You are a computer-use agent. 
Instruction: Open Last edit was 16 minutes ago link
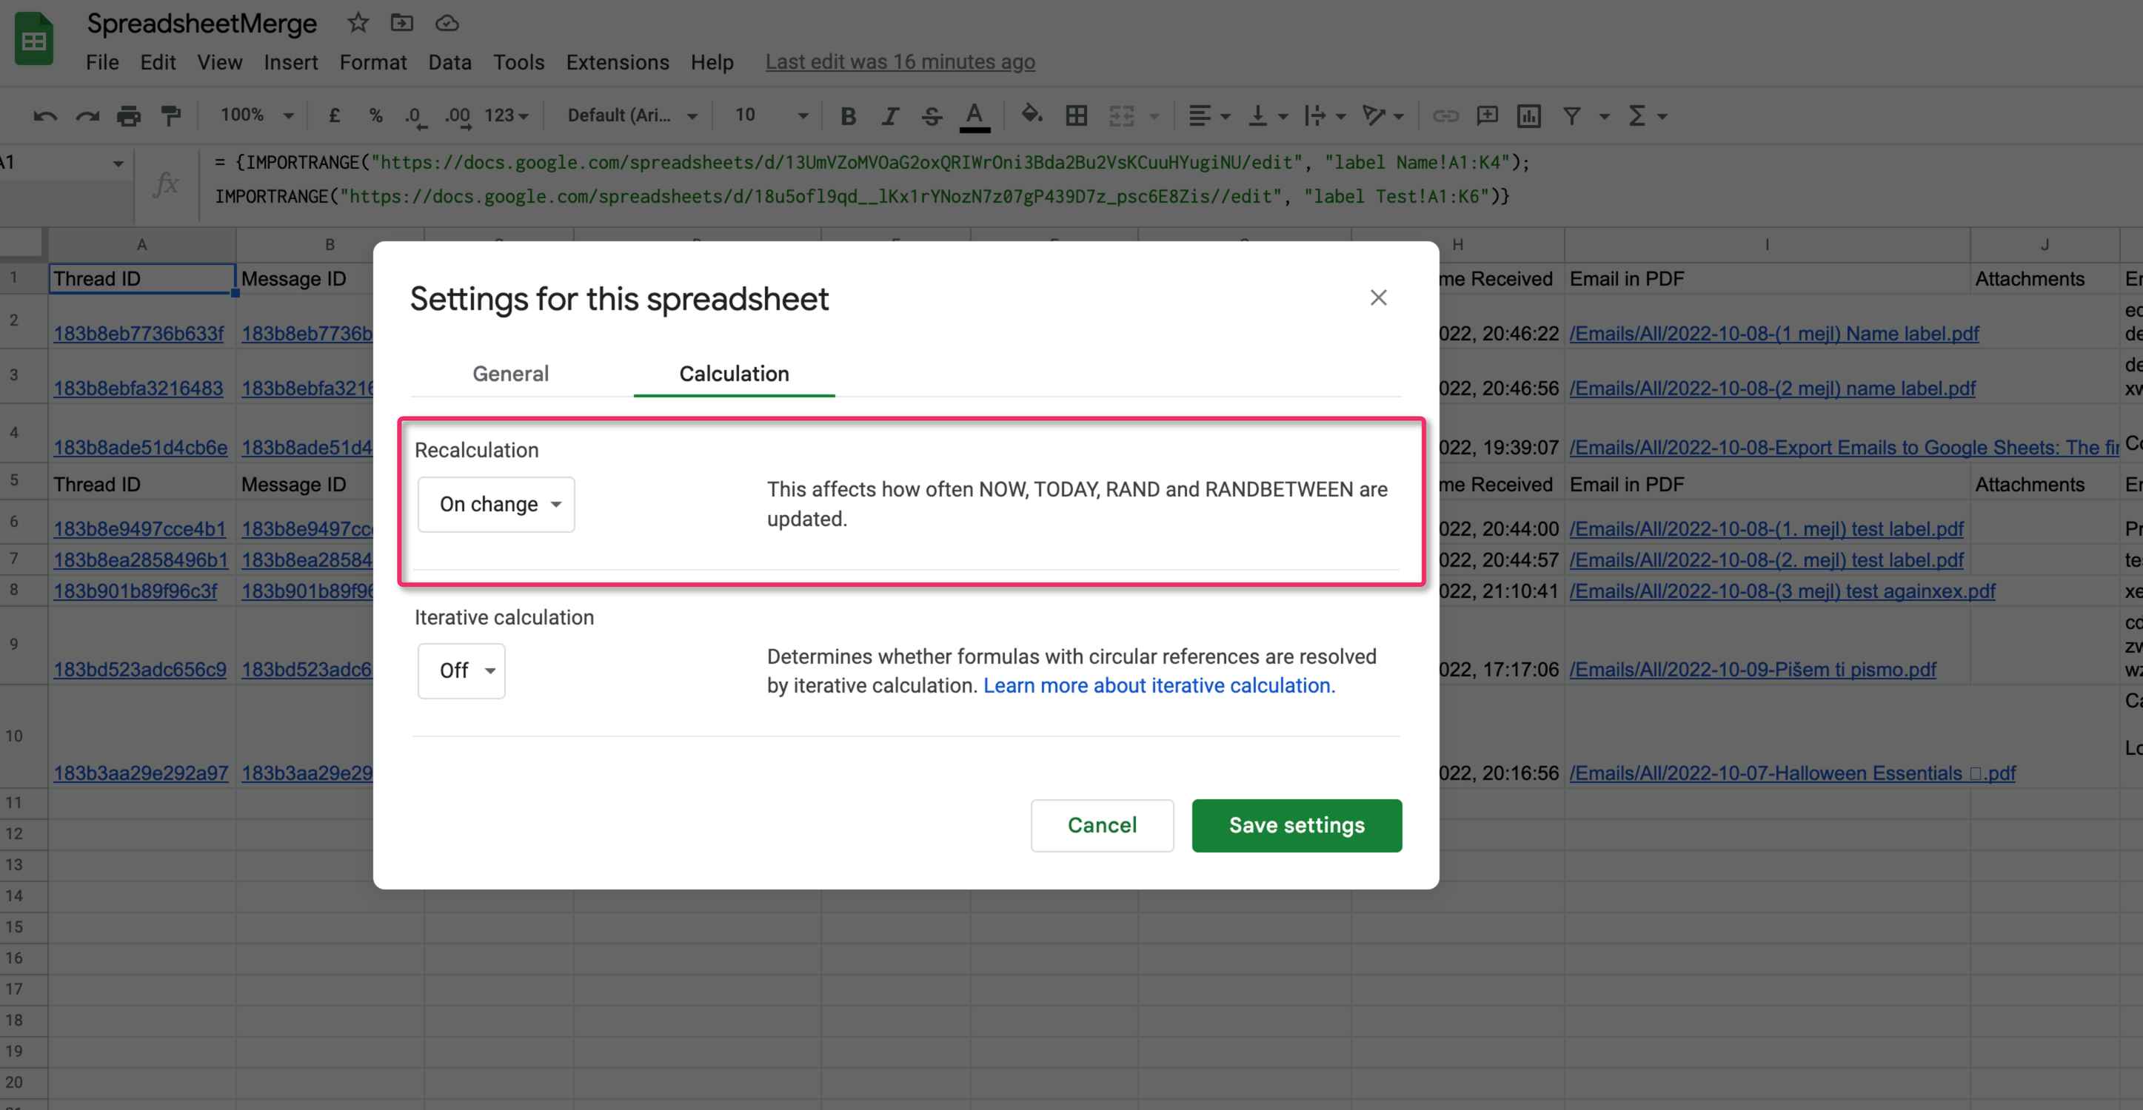tap(900, 62)
